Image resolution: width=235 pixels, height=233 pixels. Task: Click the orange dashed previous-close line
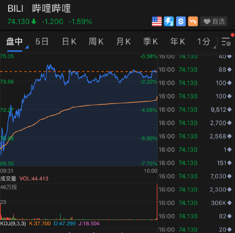(79, 71)
